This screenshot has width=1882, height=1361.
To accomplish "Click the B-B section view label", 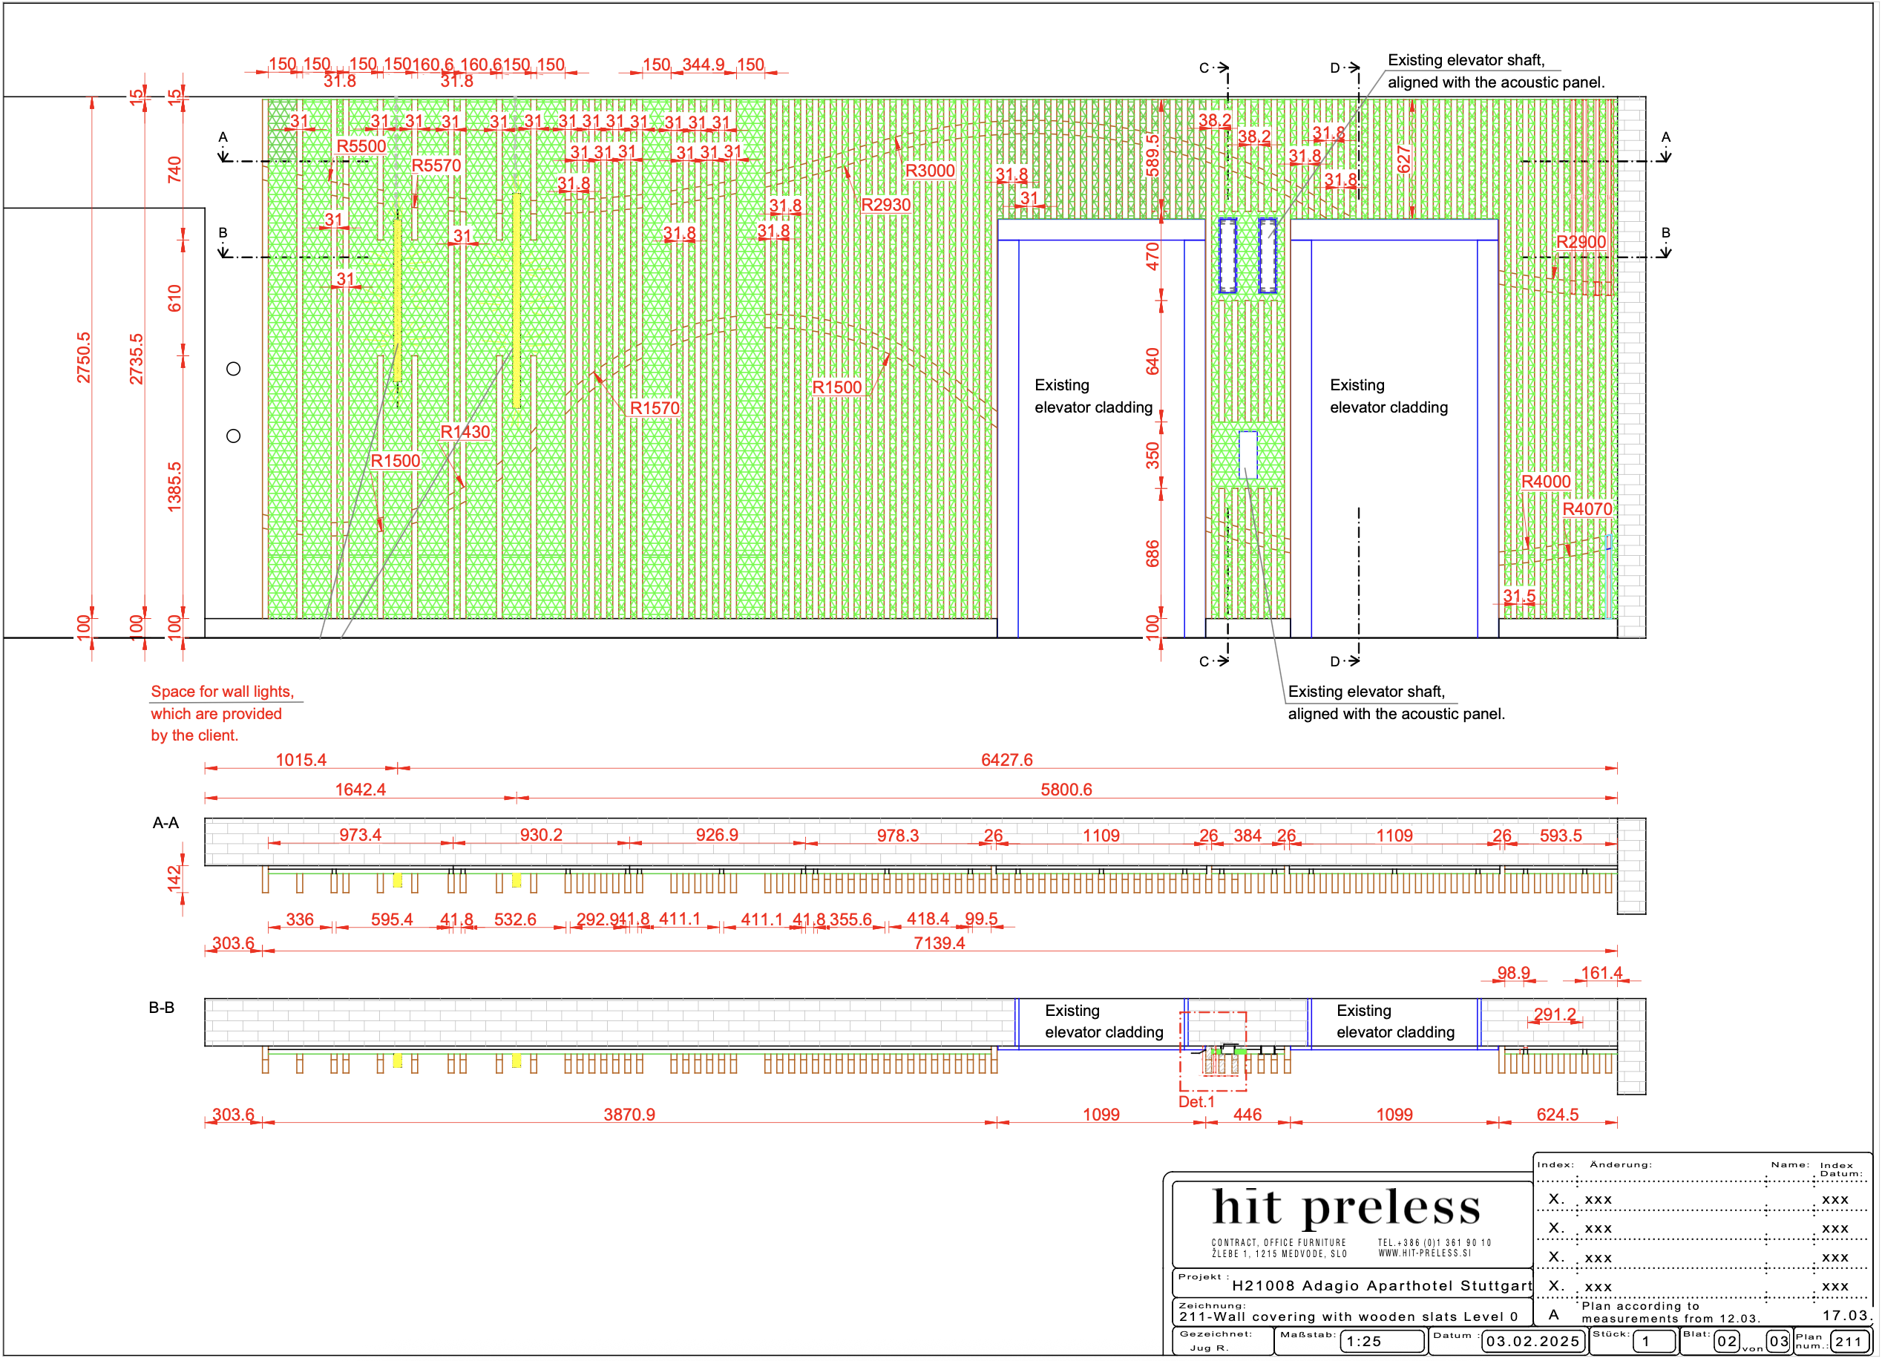I will [161, 1008].
